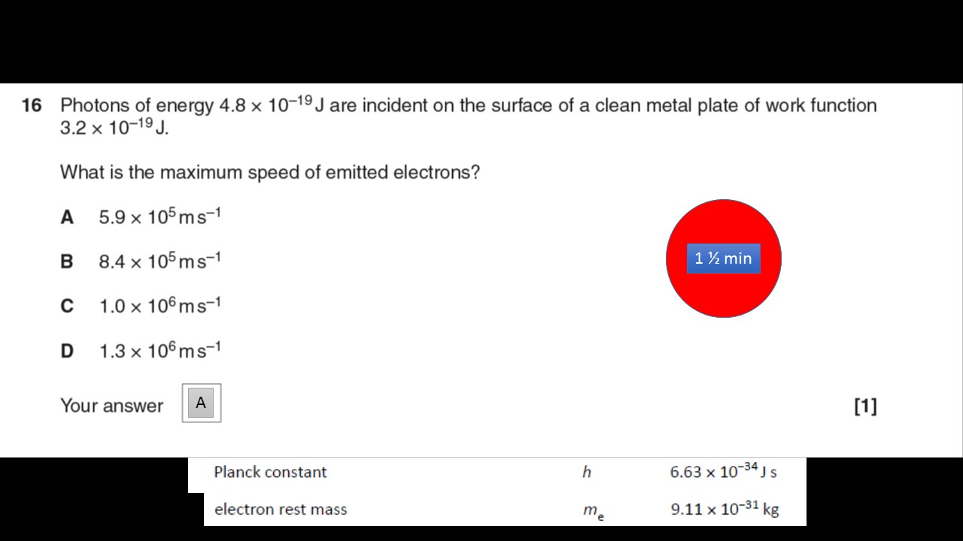Click the bold letter A option label
The height and width of the screenshot is (541, 963).
pyautogui.click(x=67, y=218)
